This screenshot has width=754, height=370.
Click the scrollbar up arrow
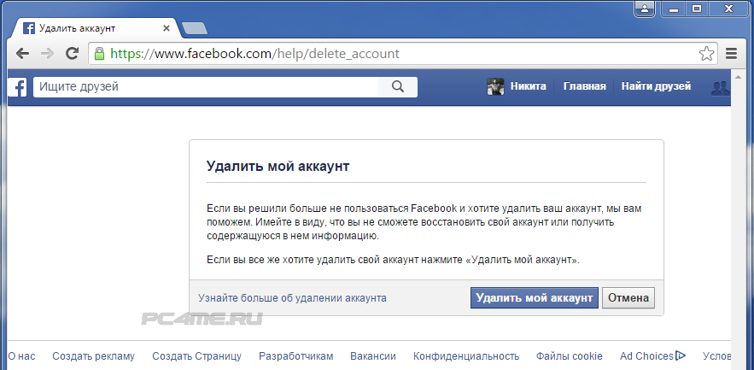pos(736,75)
